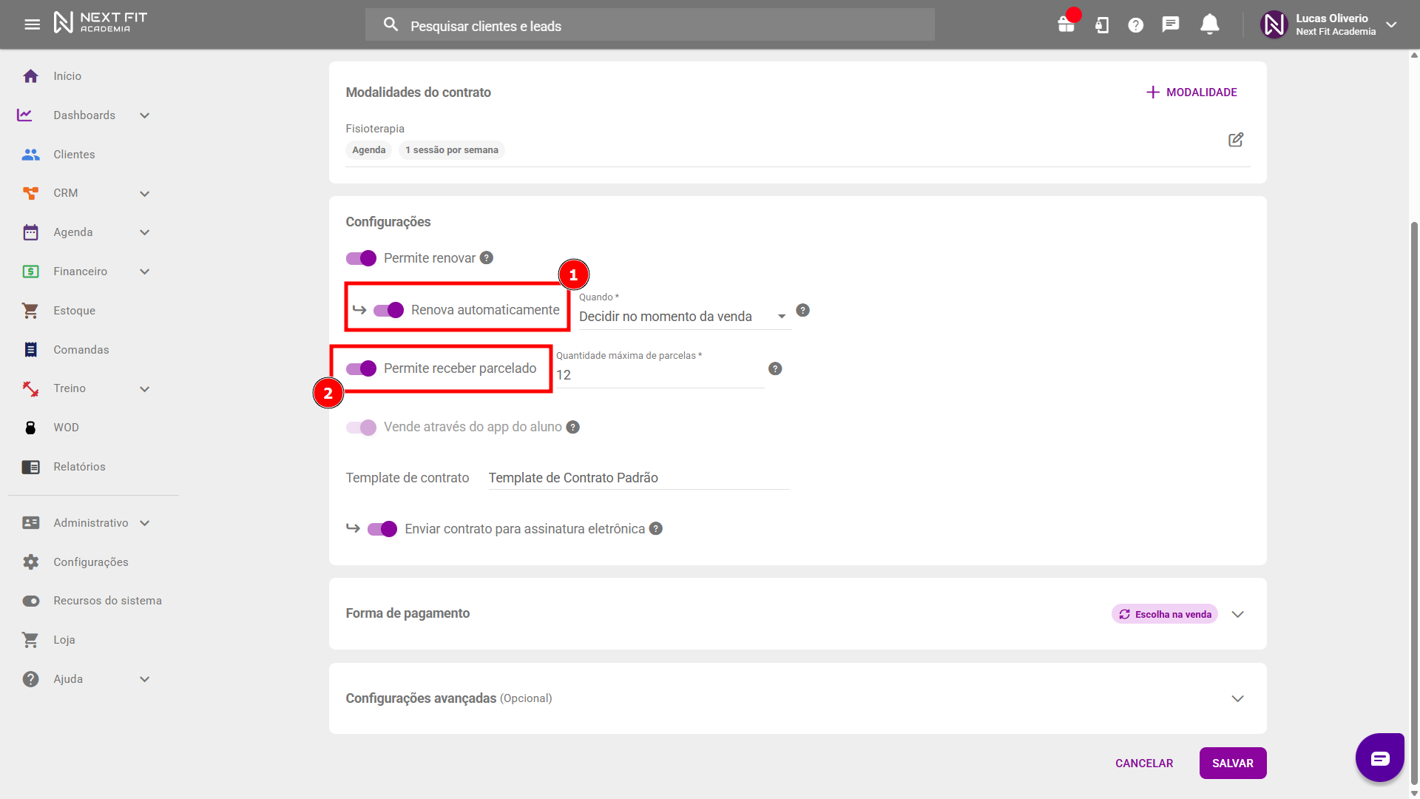Screen dimensions: 1420x799
Task: Edit Fisioterapia modality with pencil icon
Action: pos(1235,140)
